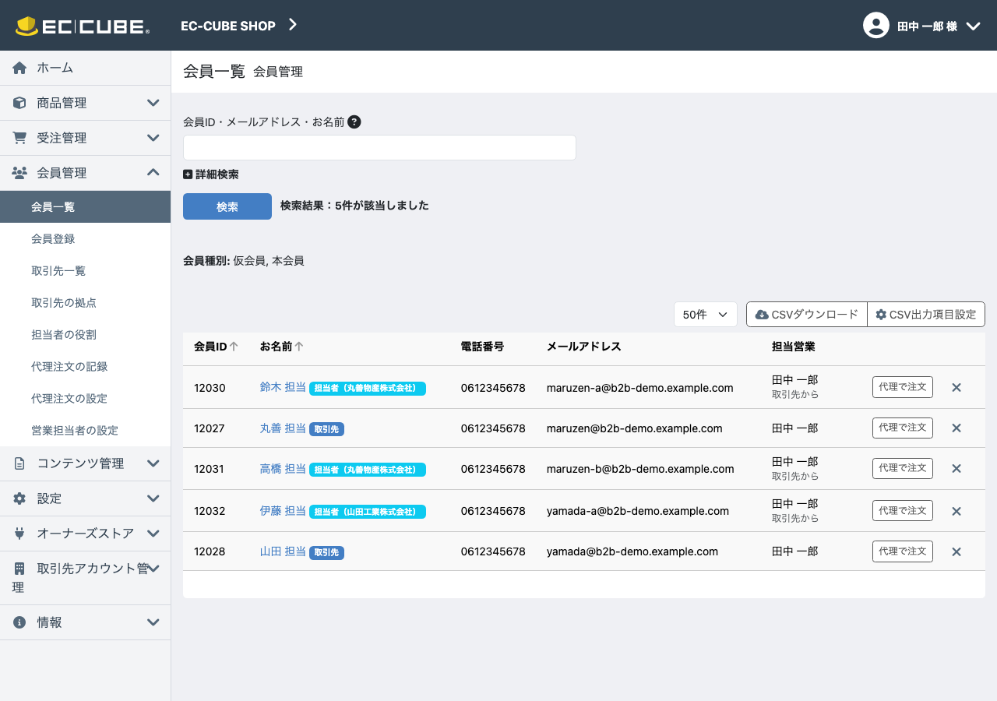Open member link 伊藤 担当
Image resolution: width=997 pixels, height=701 pixels.
[283, 511]
